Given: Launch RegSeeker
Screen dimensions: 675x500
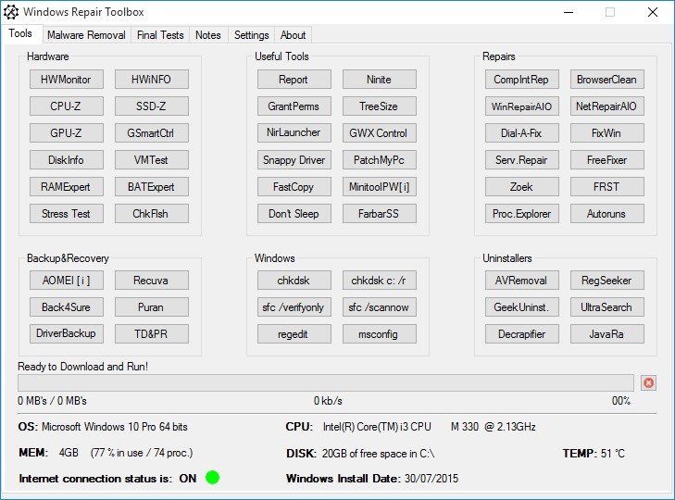Looking at the screenshot, I should click(607, 281).
